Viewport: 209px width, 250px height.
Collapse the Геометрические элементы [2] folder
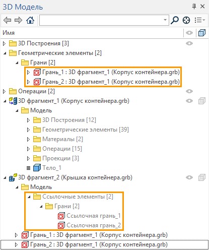(x=5, y=53)
